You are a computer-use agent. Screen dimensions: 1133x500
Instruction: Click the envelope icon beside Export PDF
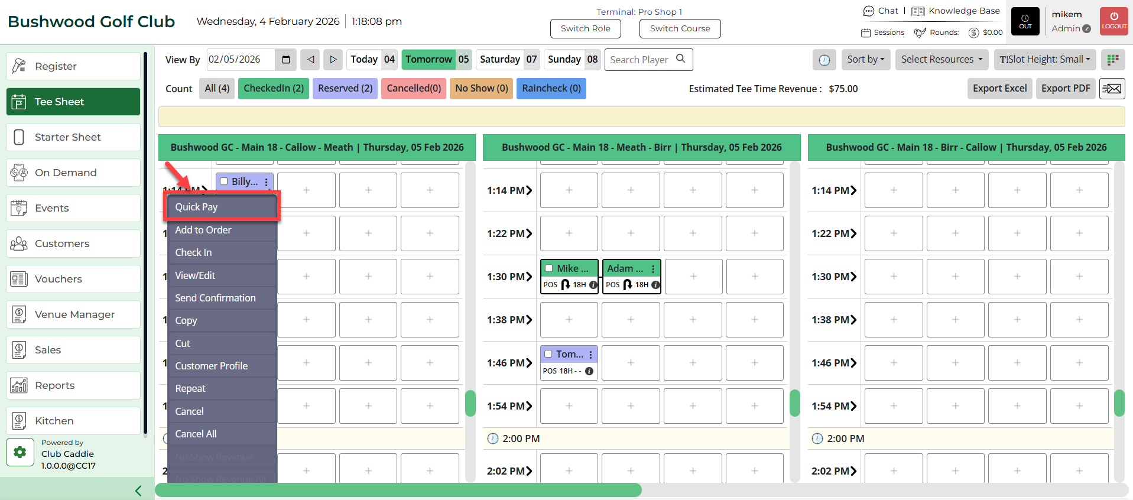pos(1112,89)
